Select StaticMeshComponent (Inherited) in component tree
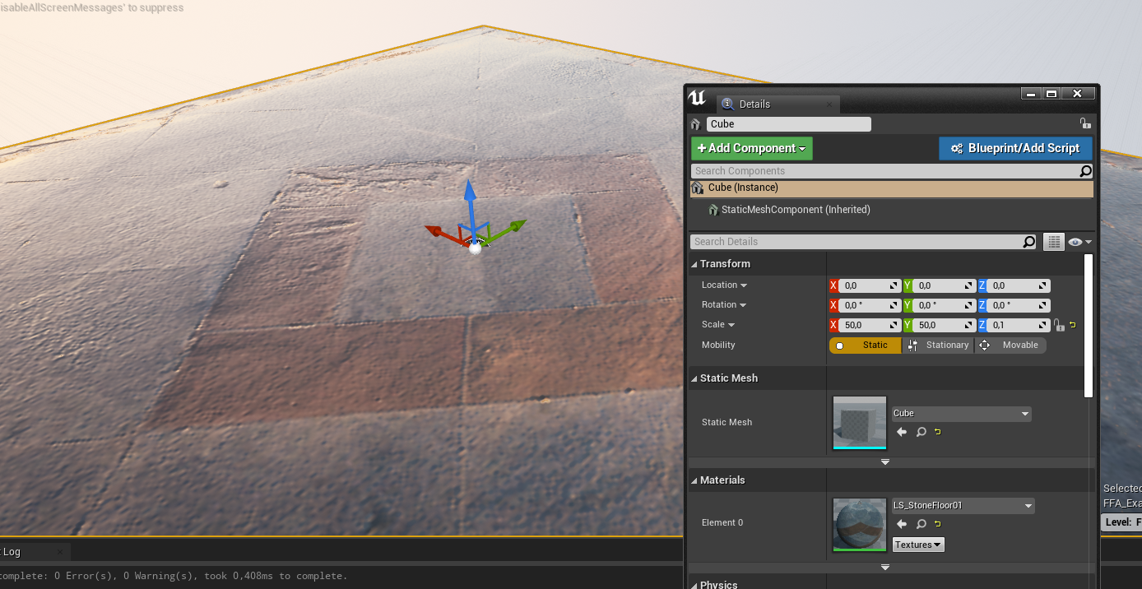1142x589 pixels. [795, 210]
